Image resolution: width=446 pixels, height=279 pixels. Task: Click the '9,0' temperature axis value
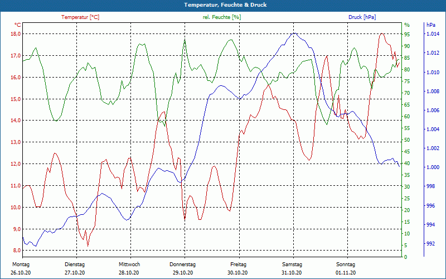(x=17, y=229)
